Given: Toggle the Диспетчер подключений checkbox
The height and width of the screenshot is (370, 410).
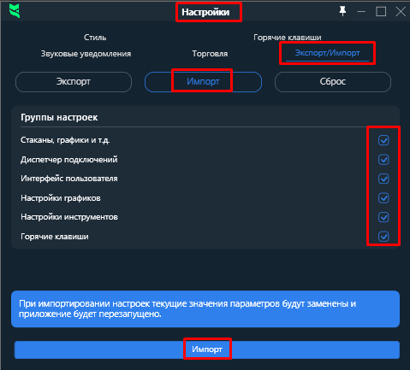Looking at the screenshot, I should tap(383, 160).
